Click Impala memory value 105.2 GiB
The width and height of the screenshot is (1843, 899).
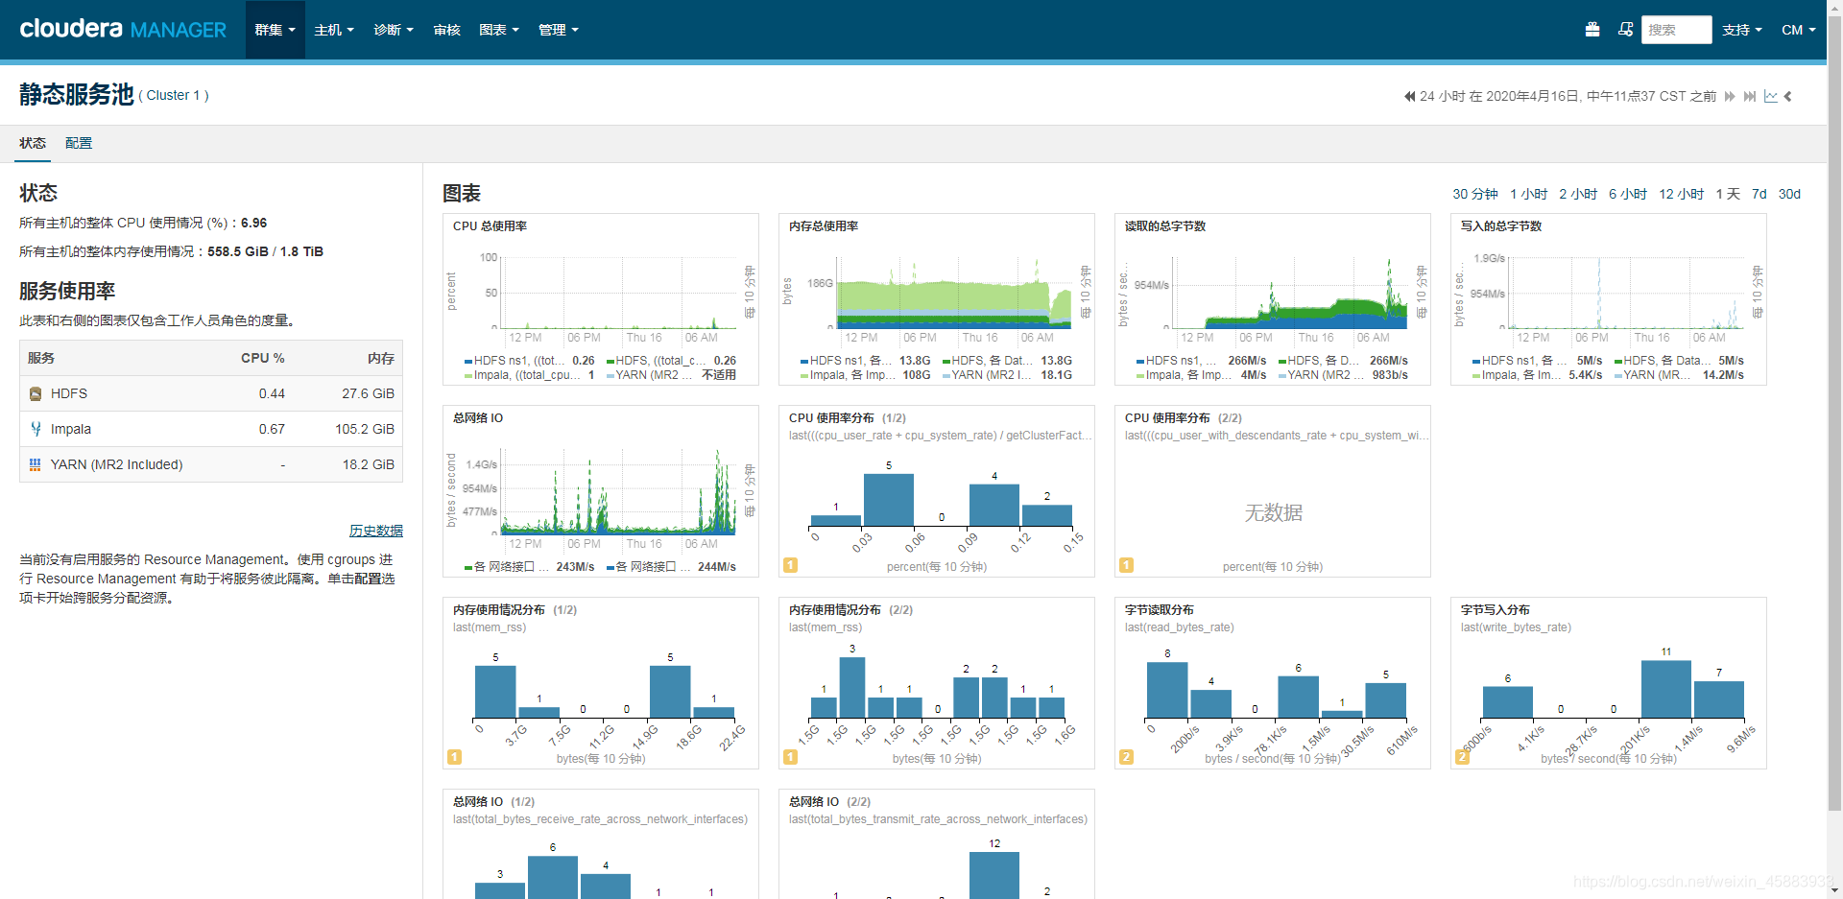pyautogui.click(x=365, y=429)
